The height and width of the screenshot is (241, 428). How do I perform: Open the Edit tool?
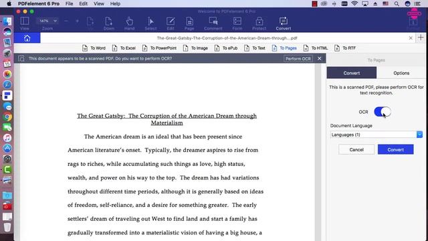pyautogui.click(x=171, y=23)
